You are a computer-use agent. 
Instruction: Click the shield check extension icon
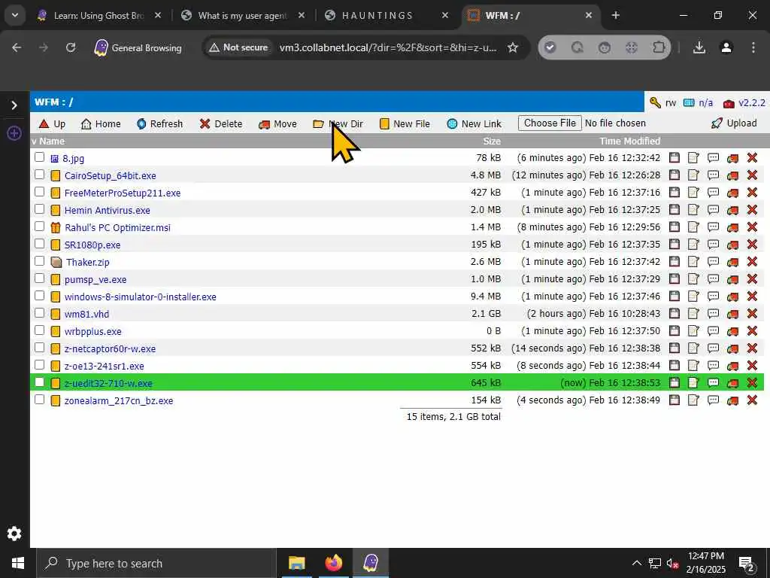tap(550, 47)
